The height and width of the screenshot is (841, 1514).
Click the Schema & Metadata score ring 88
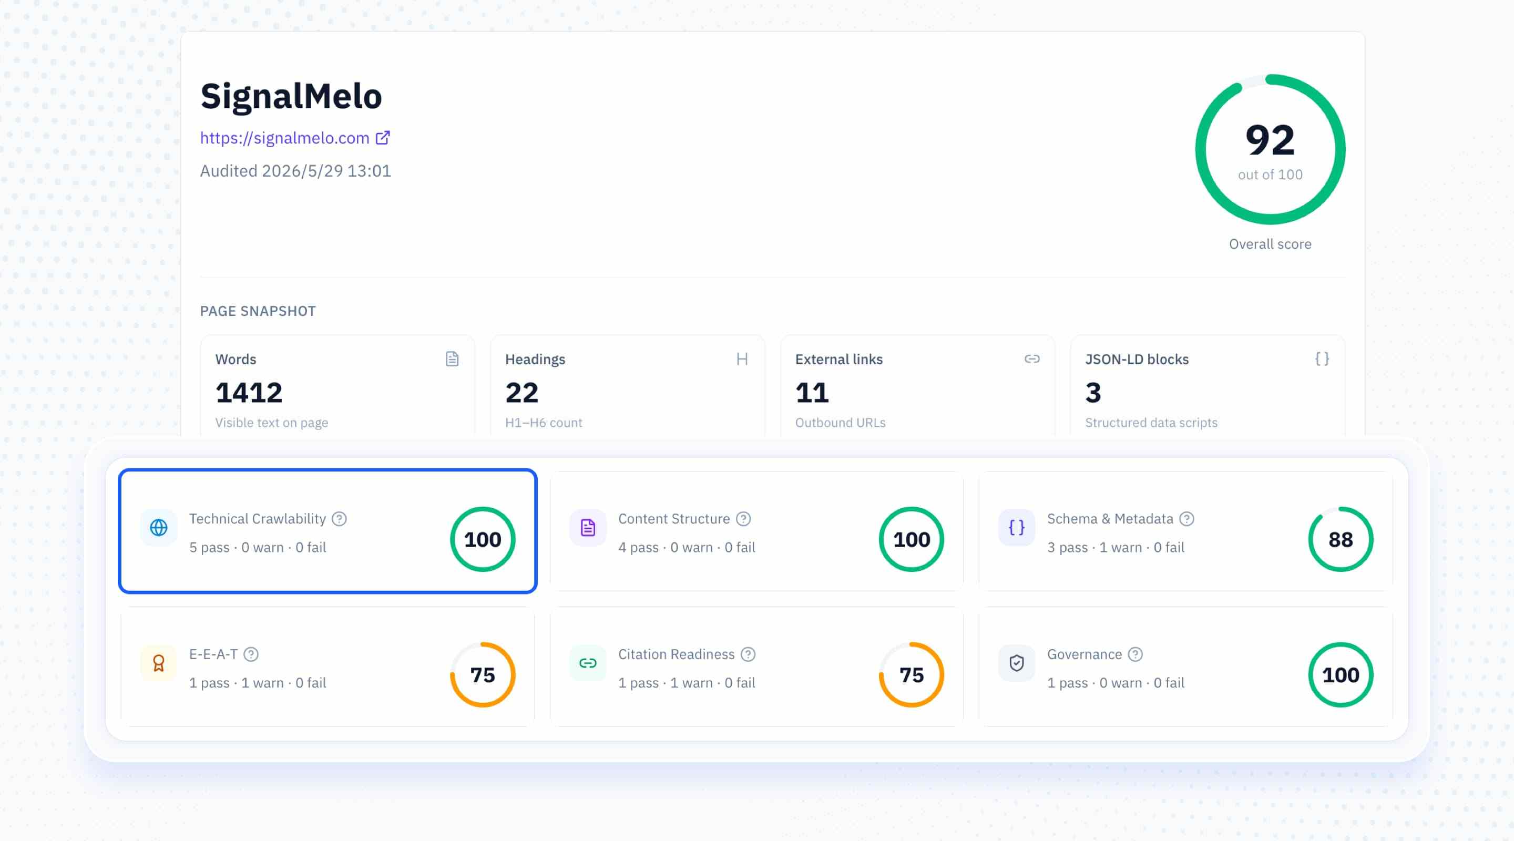coord(1341,539)
